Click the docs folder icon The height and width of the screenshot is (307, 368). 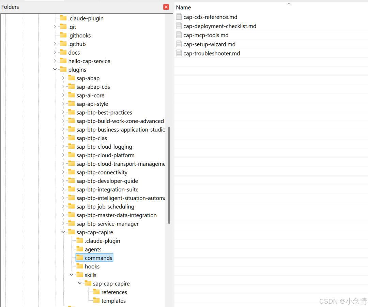point(63,53)
